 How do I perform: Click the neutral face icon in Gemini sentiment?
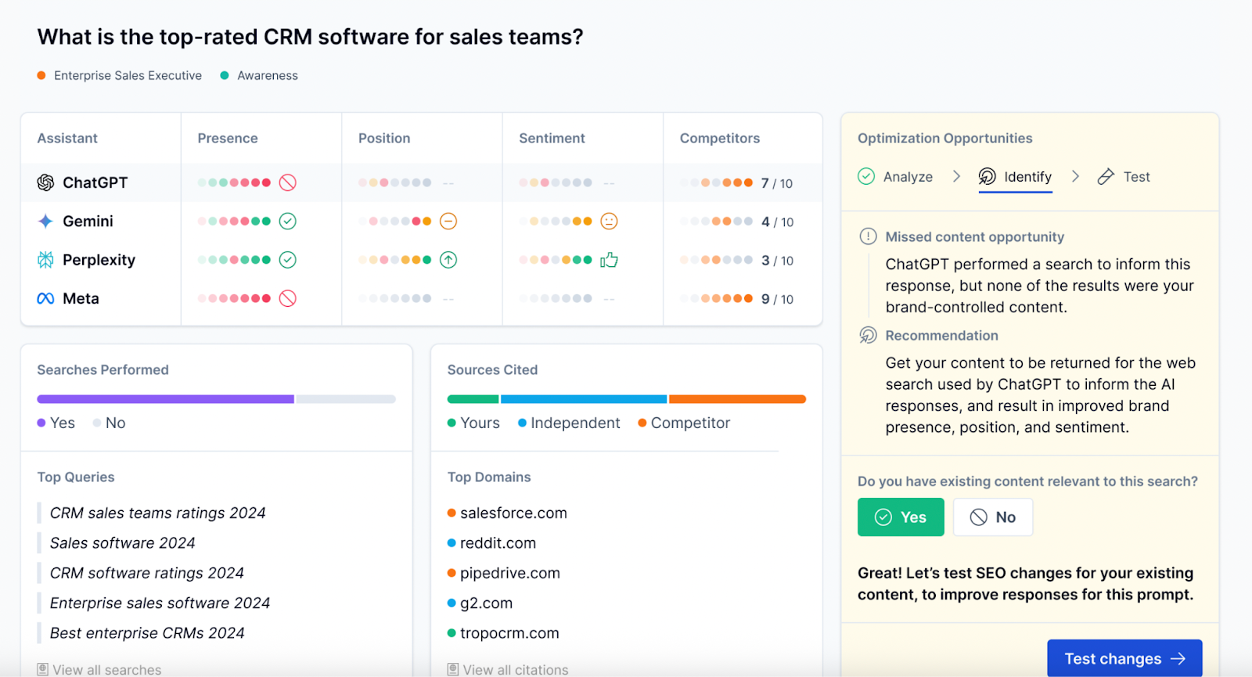point(609,221)
